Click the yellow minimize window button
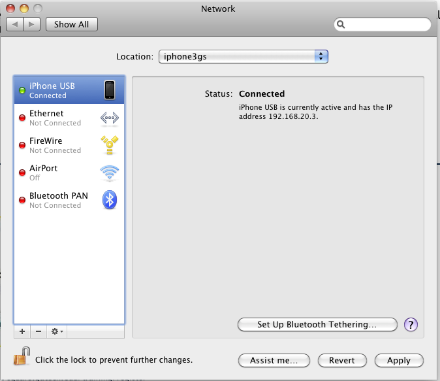This screenshot has height=381, width=440. coord(24,8)
